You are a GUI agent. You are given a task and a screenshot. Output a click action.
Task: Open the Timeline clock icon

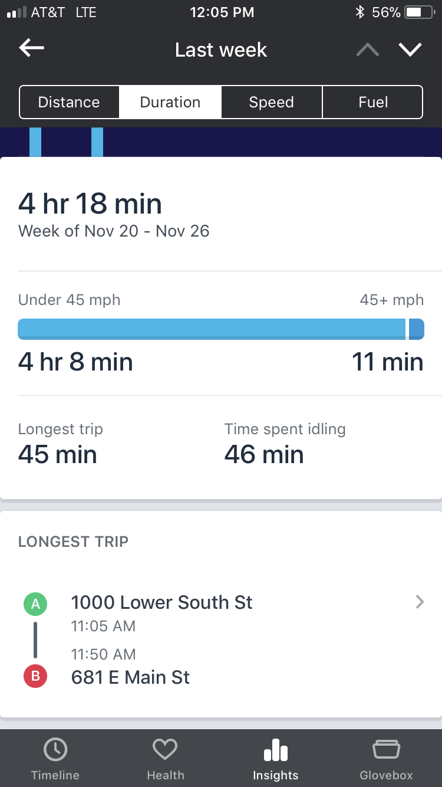click(55, 750)
